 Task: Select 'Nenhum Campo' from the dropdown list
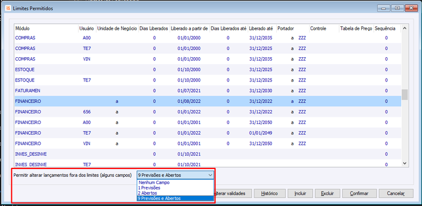coord(176,182)
